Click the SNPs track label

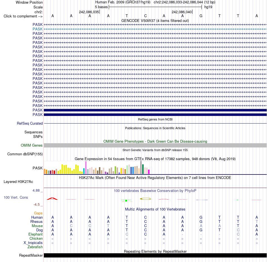tap(38, 137)
